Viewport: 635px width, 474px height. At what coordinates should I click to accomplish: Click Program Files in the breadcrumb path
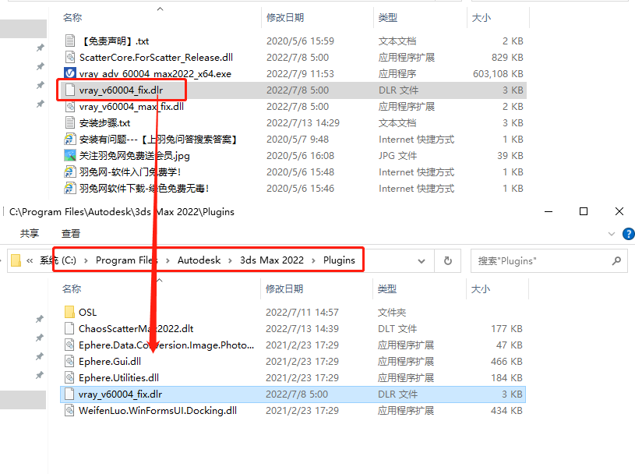tap(126, 260)
